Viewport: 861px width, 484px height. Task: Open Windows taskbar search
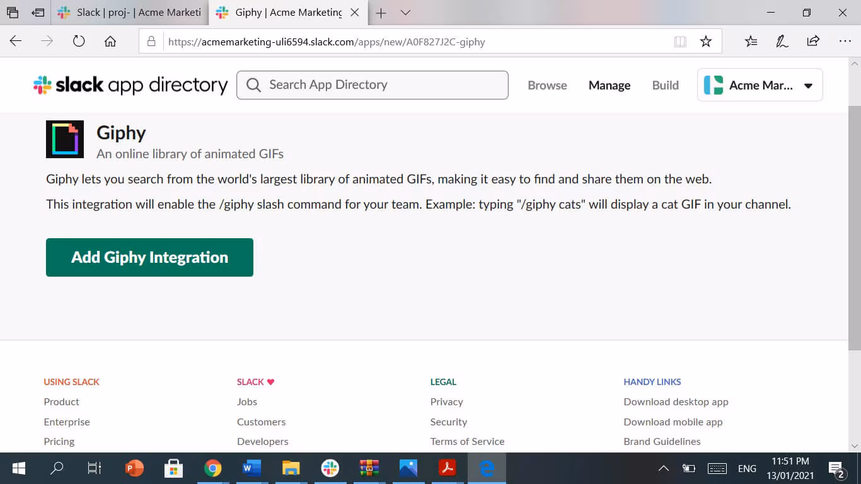[57, 468]
